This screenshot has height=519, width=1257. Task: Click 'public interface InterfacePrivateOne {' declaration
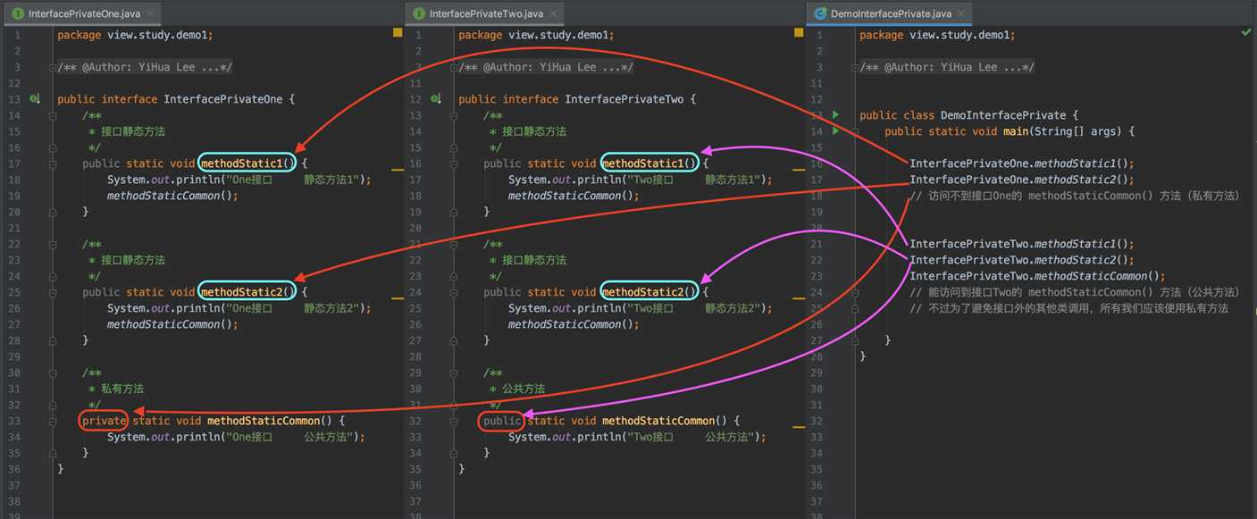click(176, 99)
